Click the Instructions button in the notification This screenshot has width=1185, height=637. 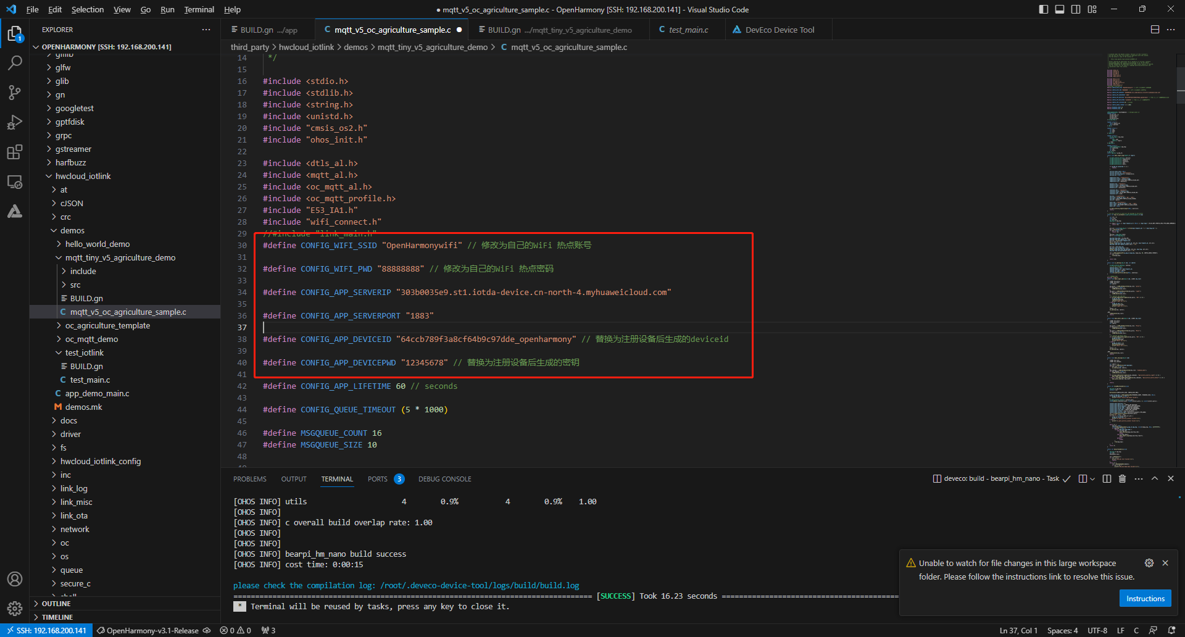1145,599
